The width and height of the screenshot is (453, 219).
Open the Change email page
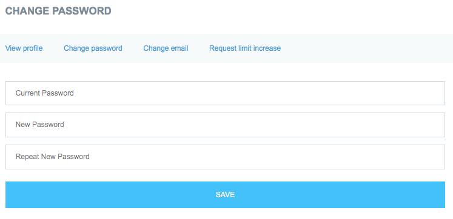[166, 48]
